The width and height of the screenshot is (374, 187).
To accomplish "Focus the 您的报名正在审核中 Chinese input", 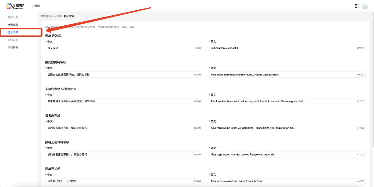I will coord(119,154).
